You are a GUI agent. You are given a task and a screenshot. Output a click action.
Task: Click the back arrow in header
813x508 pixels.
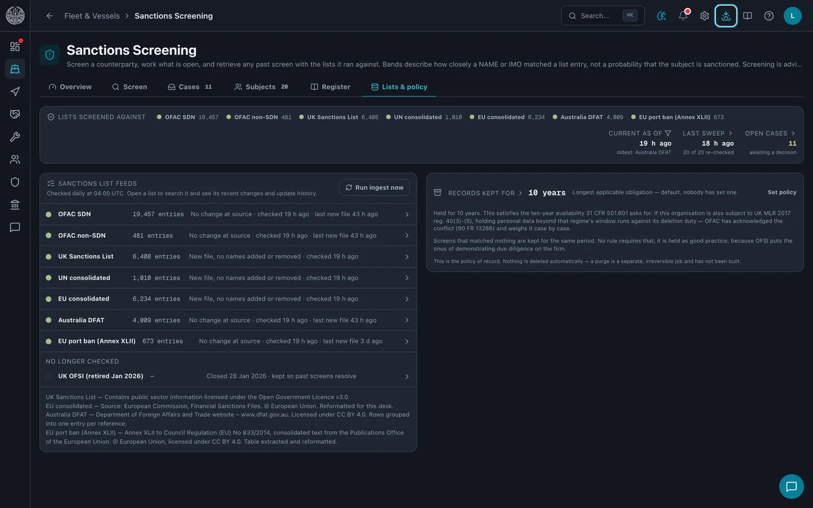pos(49,16)
